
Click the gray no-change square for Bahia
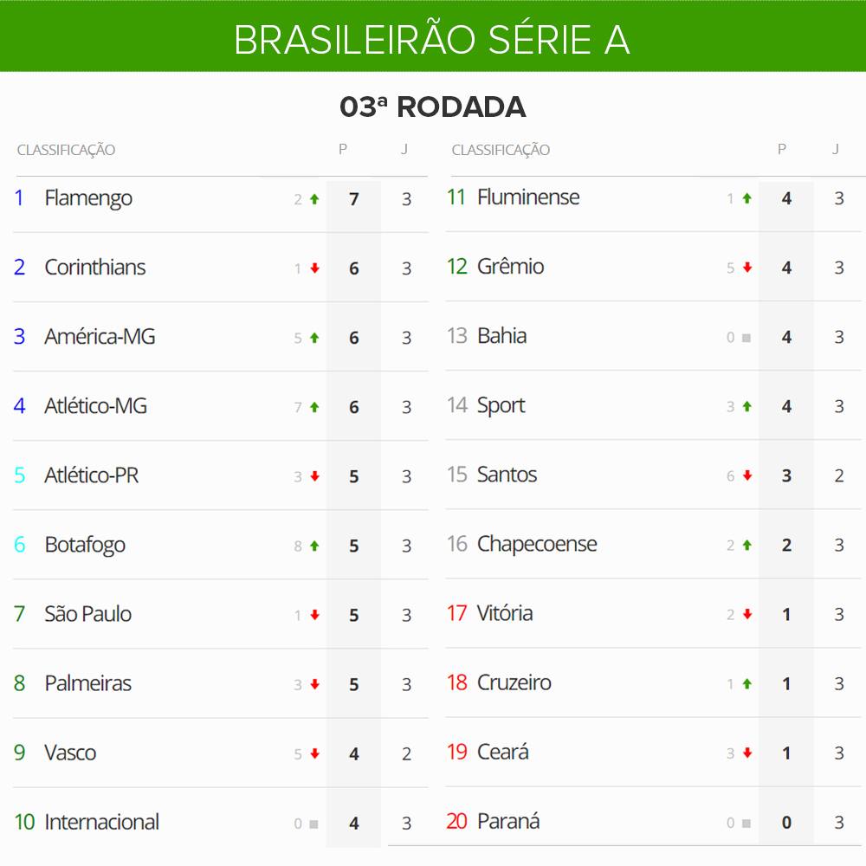tap(746, 338)
